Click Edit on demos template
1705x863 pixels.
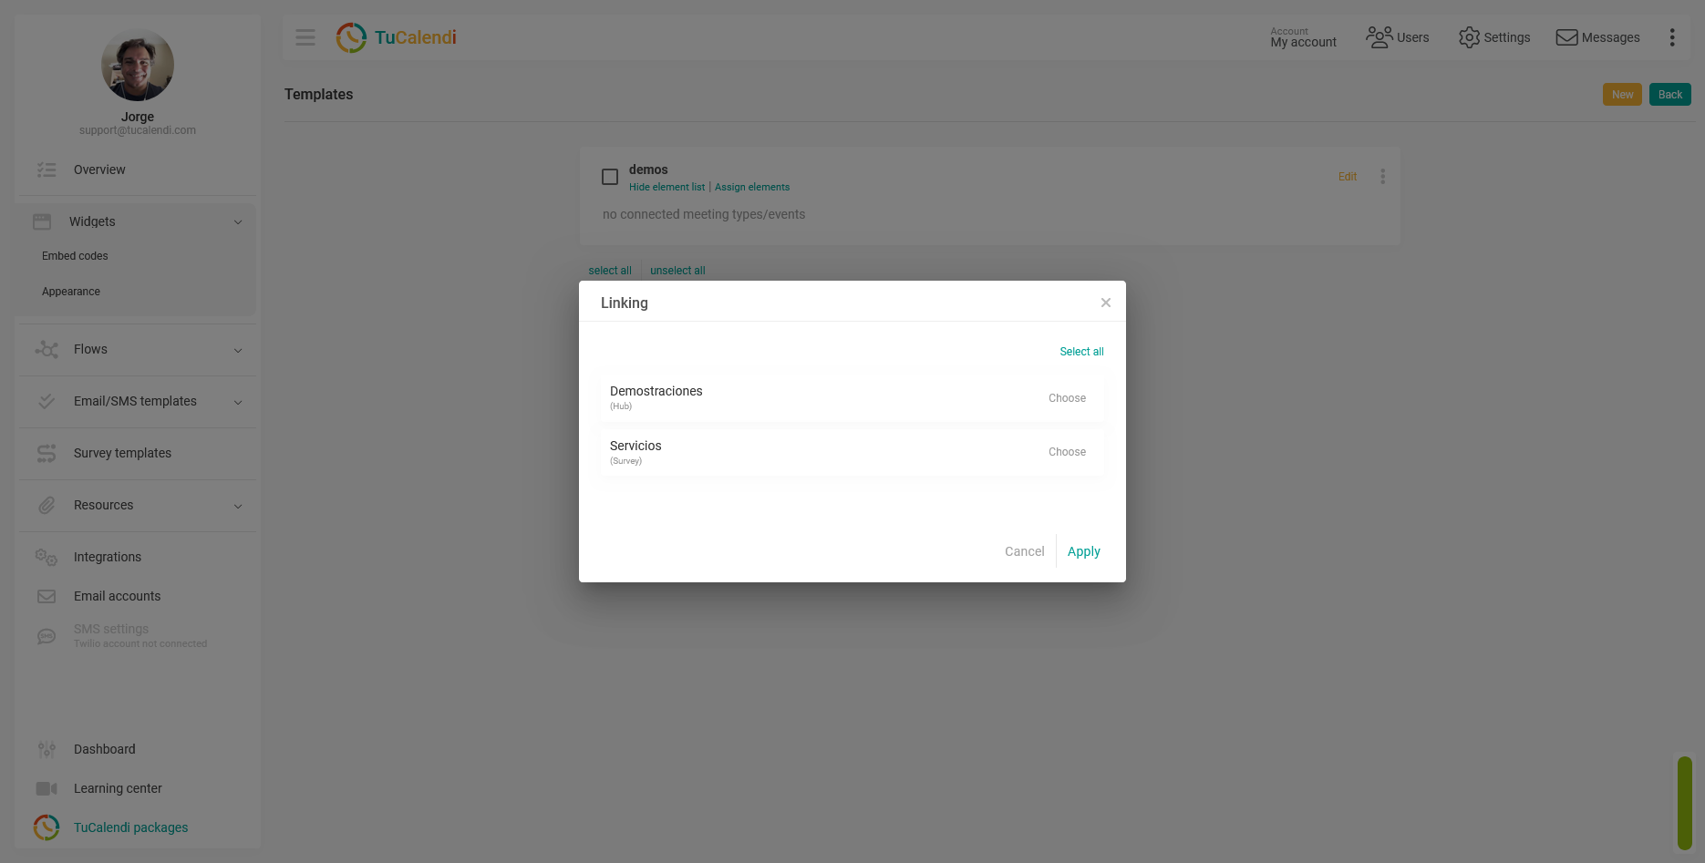point(1348,177)
